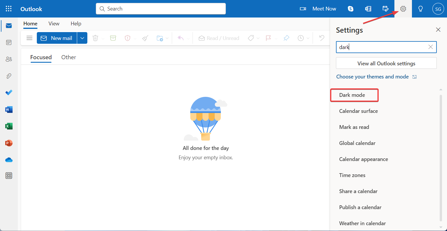447x231 pixels.
Task: Click Read / Unread in the toolbar
Action: click(x=219, y=38)
